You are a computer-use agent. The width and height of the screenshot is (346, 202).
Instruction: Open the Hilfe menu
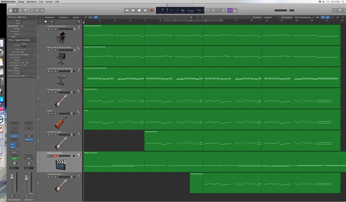point(57,2)
